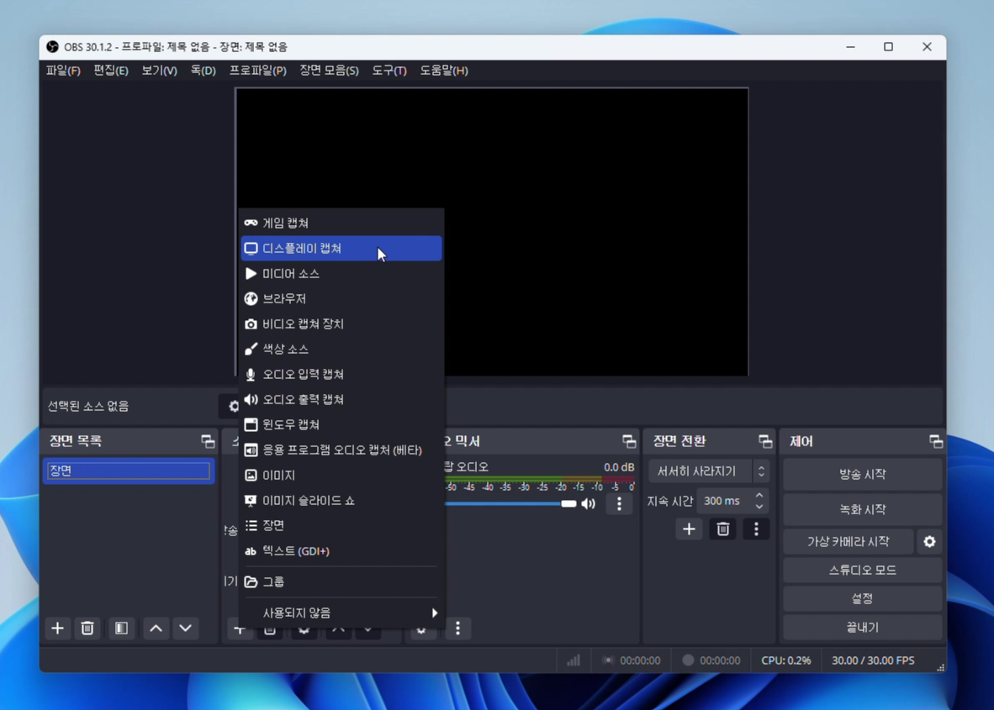Open audio mixer bottom three-dot menu
Image resolution: width=994 pixels, height=710 pixels.
[457, 628]
